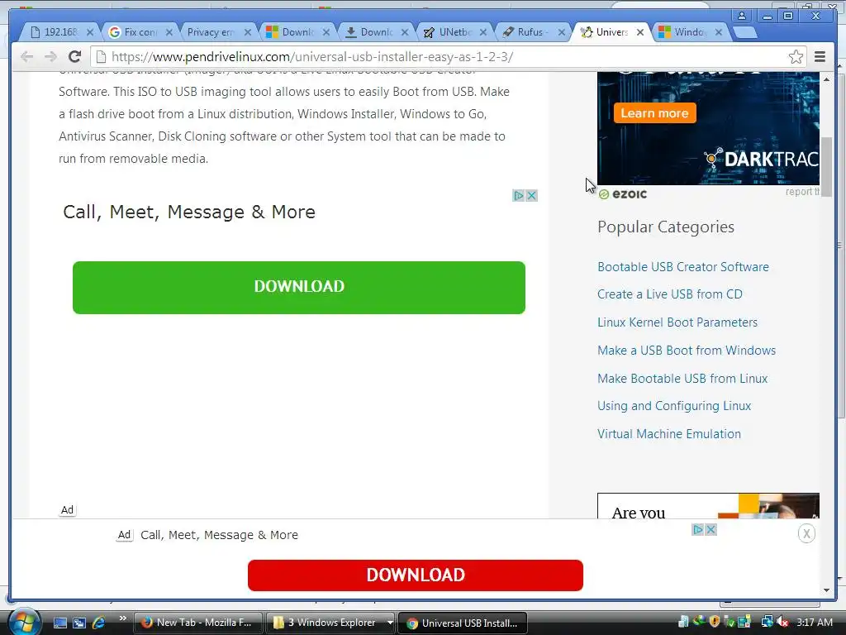Click Show Desktop quick launch icon
Viewport: 846px width, 635px height.
coord(60,623)
